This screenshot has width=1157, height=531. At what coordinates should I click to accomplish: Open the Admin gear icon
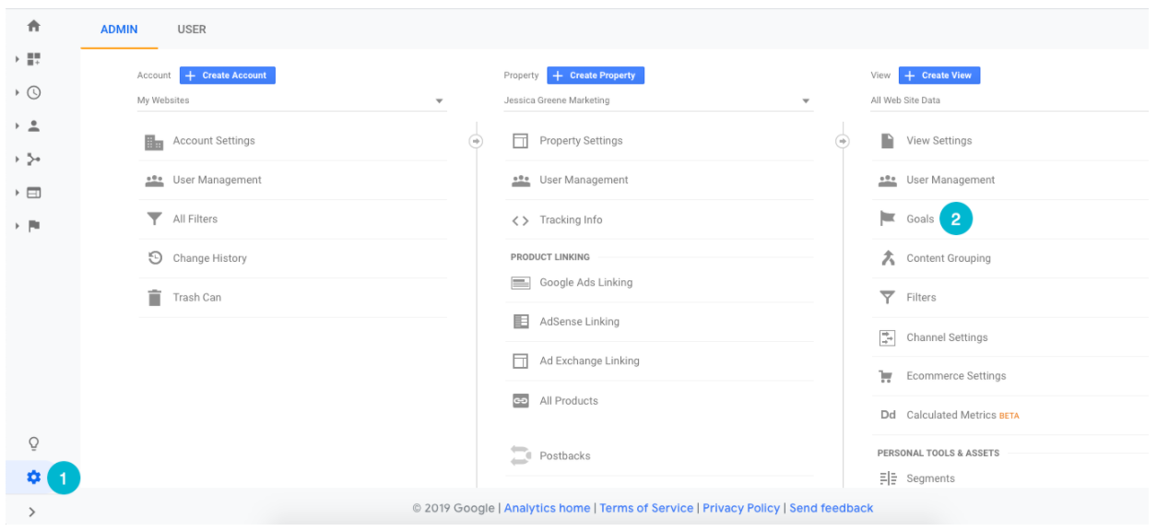(34, 478)
